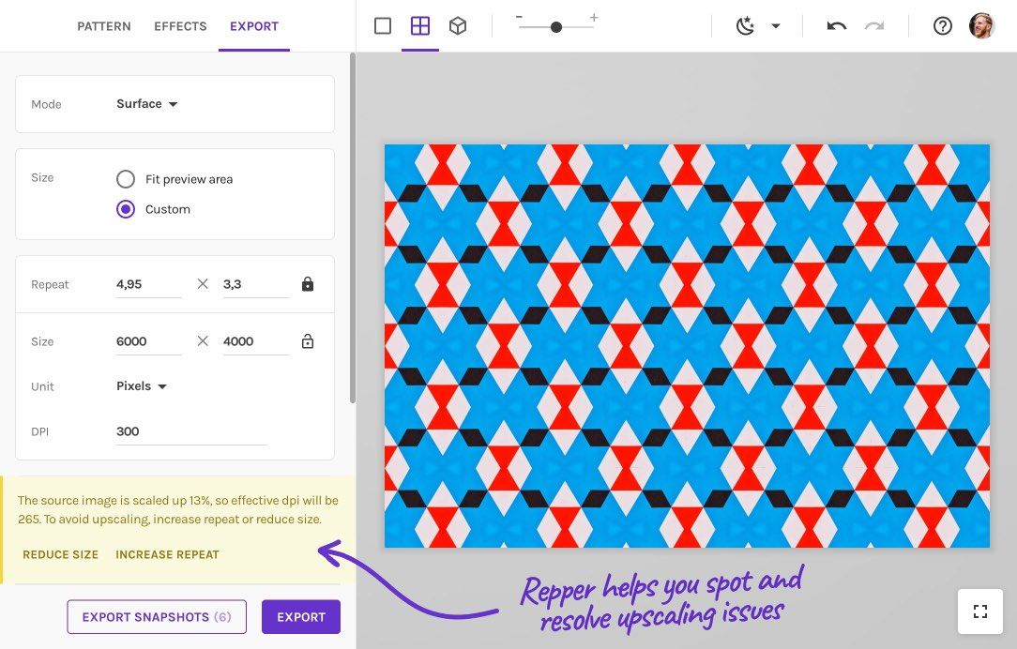The width and height of the screenshot is (1017, 649).
Task: Select the Custom size radio button
Action: click(x=126, y=209)
